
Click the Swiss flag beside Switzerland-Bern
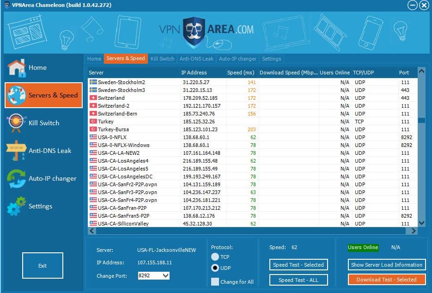93,114
